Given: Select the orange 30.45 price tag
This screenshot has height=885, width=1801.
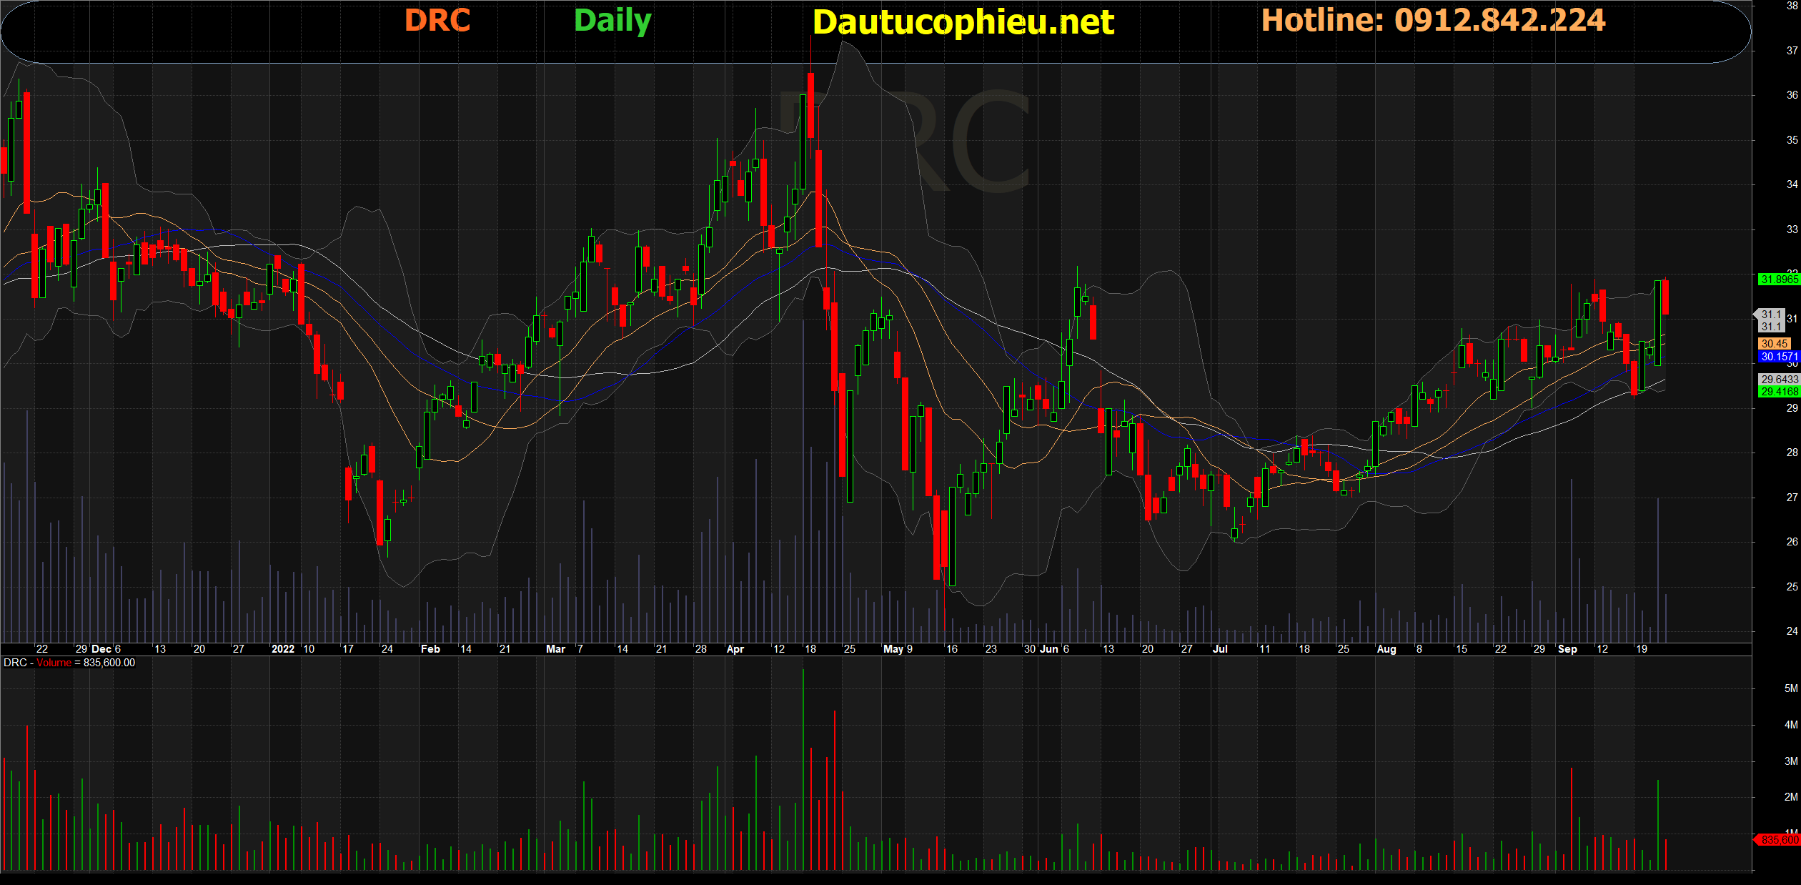Looking at the screenshot, I should 1775,344.
